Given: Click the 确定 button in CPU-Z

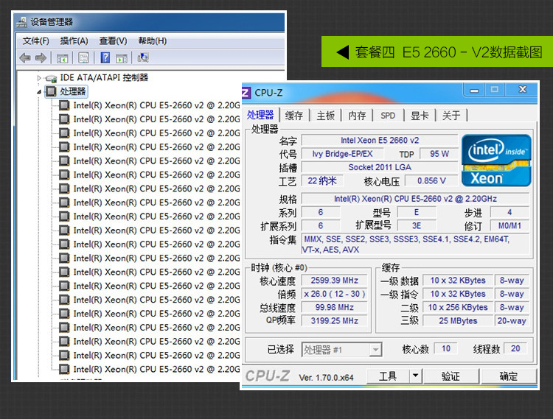Looking at the screenshot, I should [x=508, y=376].
